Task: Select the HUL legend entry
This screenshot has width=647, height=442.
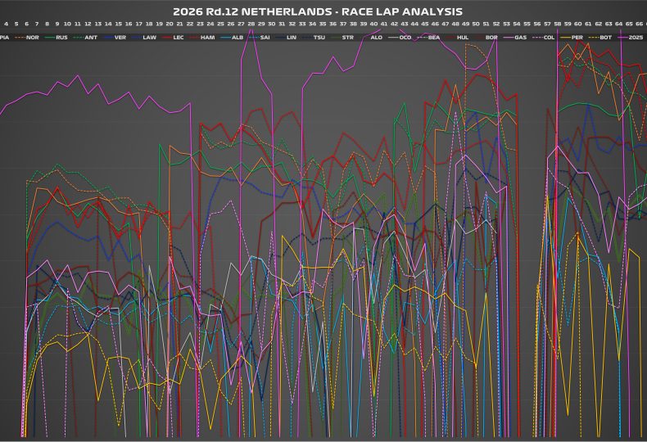Action: tap(457, 38)
